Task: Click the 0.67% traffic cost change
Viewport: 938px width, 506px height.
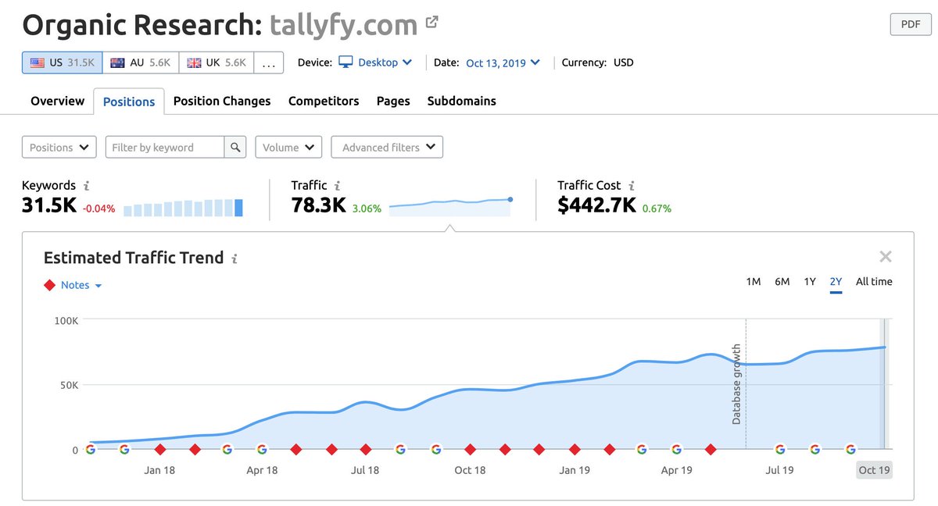Action: click(657, 208)
